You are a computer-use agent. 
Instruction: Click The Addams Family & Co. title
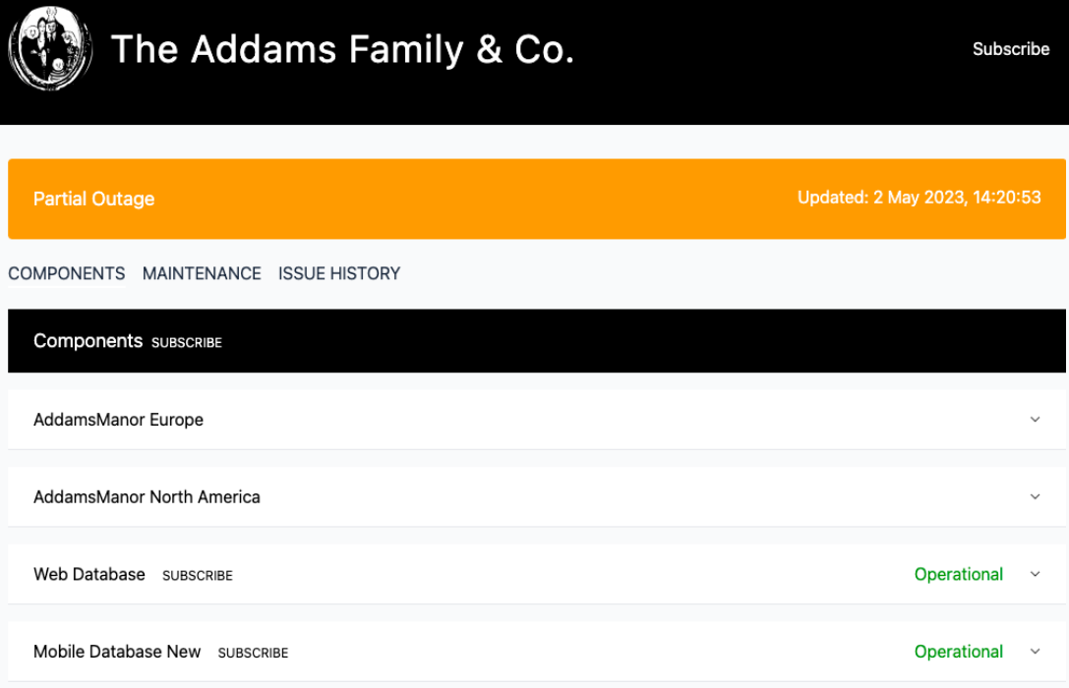pos(342,49)
